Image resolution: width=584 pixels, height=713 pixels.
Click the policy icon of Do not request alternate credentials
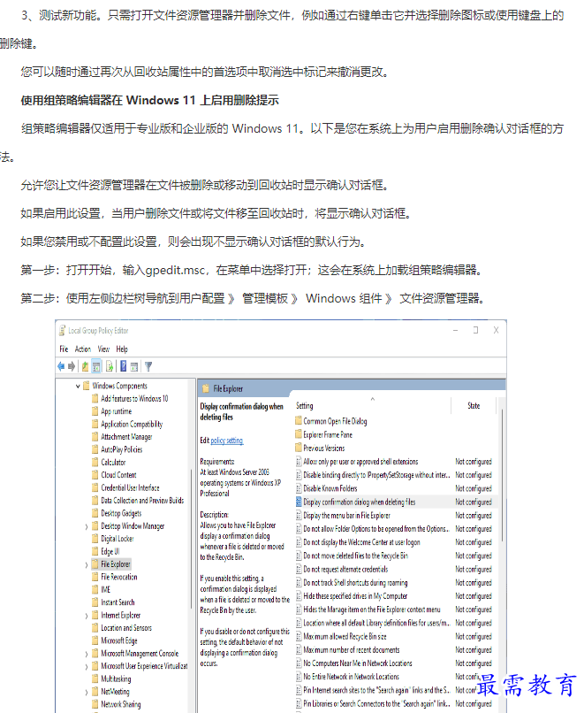(x=299, y=569)
